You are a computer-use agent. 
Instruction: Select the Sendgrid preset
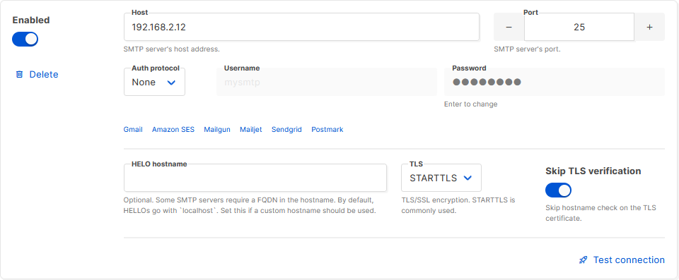[286, 130]
